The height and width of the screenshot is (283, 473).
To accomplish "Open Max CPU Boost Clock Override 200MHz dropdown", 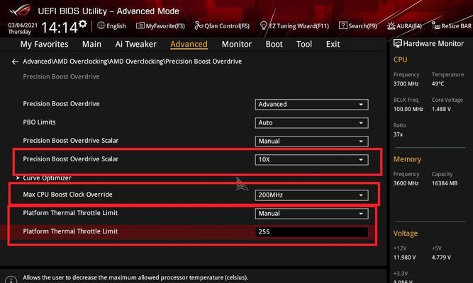I will (x=311, y=195).
